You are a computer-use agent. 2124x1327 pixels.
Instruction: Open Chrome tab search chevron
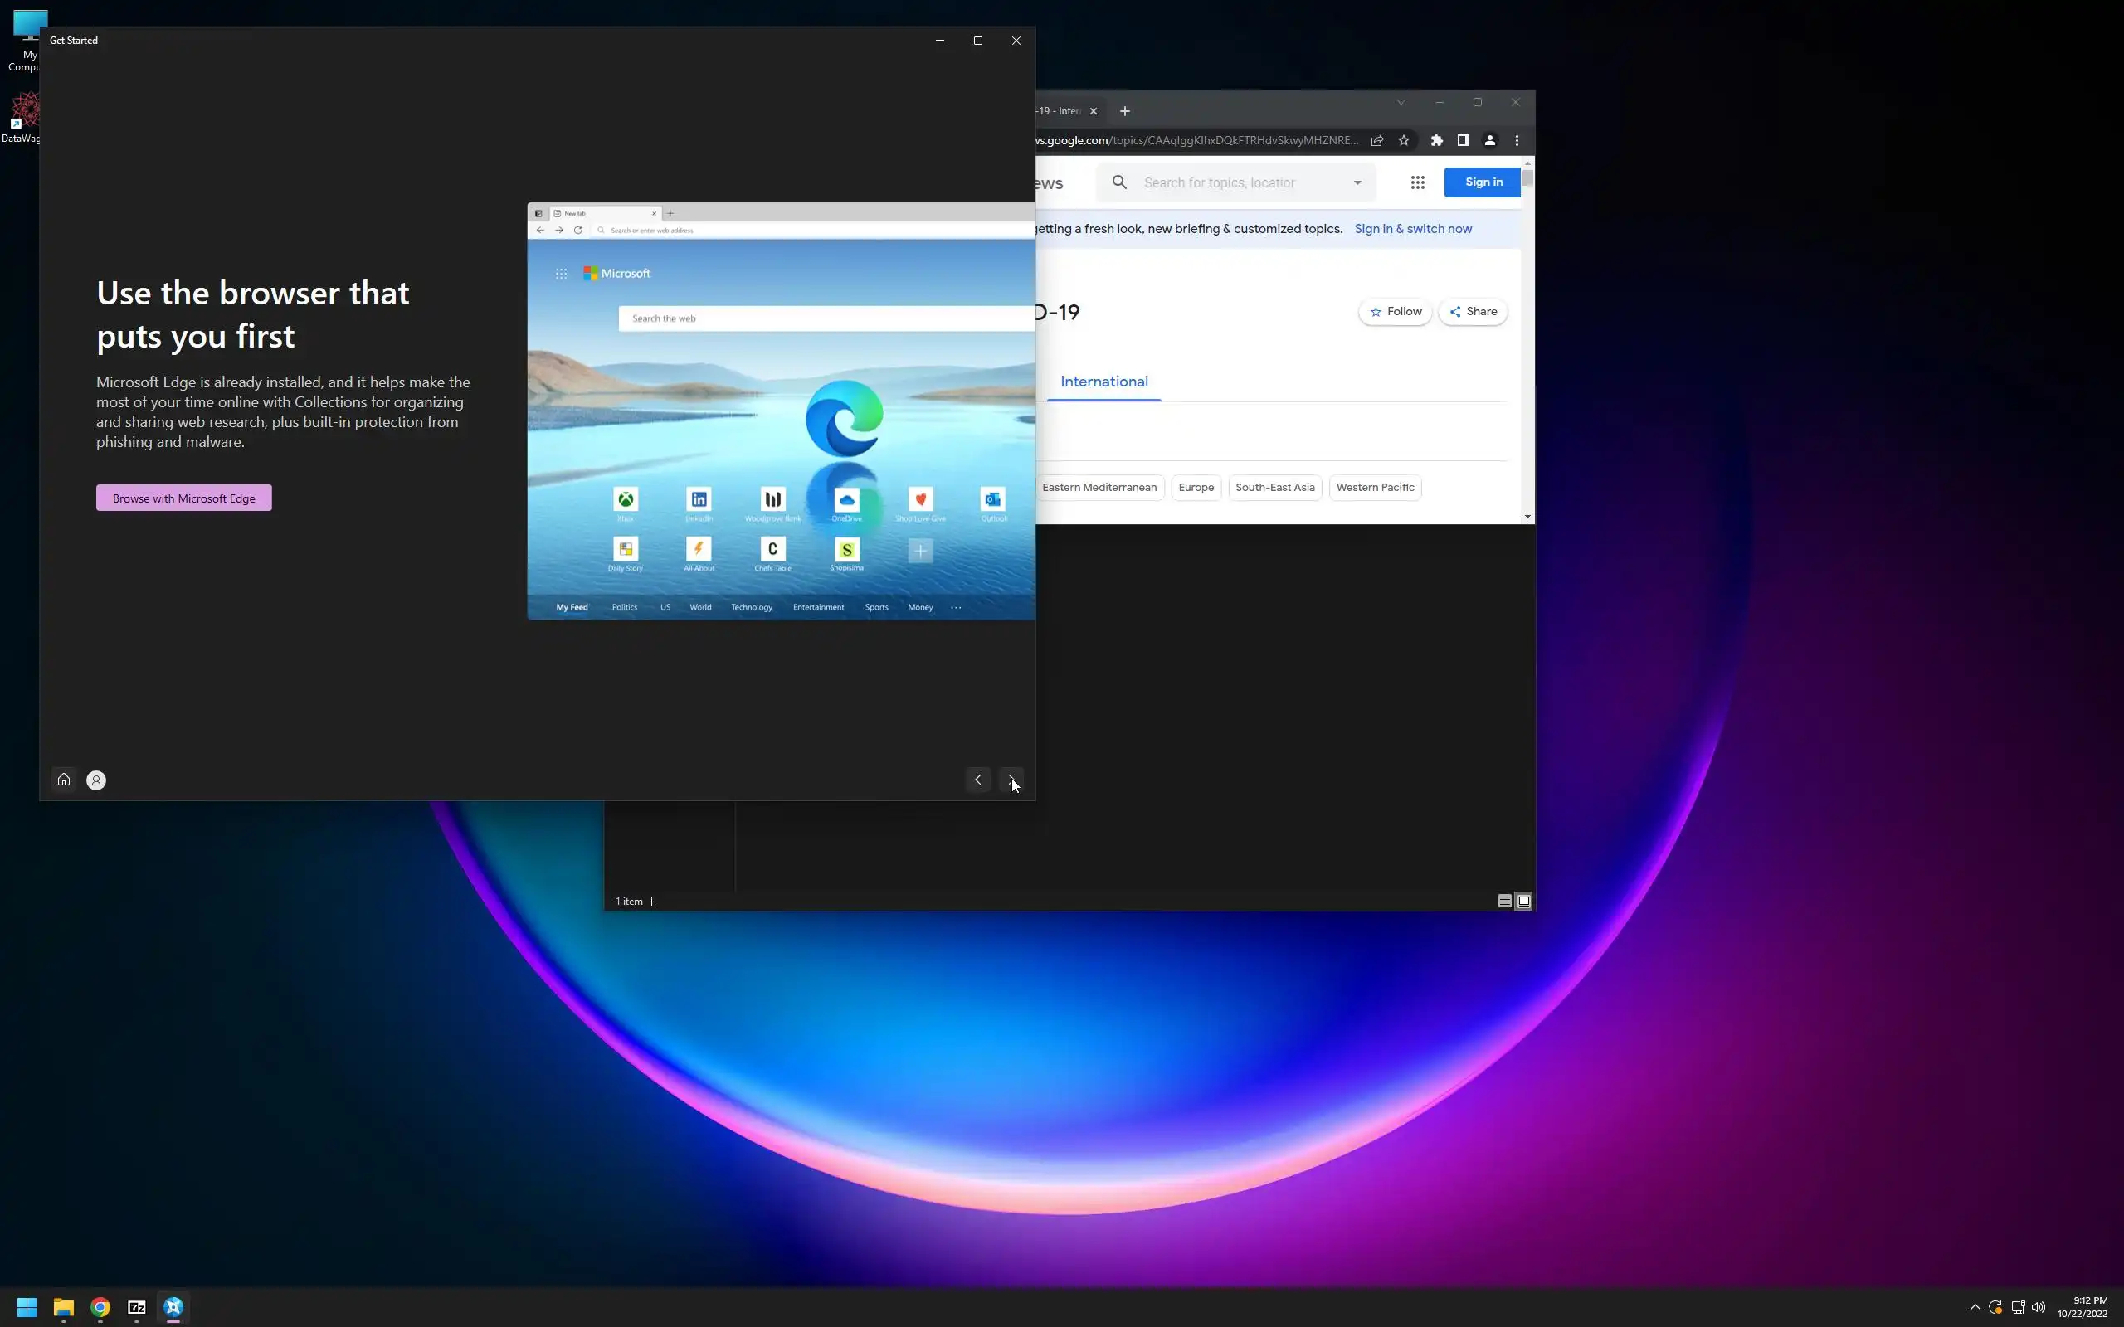coord(1401,103)
